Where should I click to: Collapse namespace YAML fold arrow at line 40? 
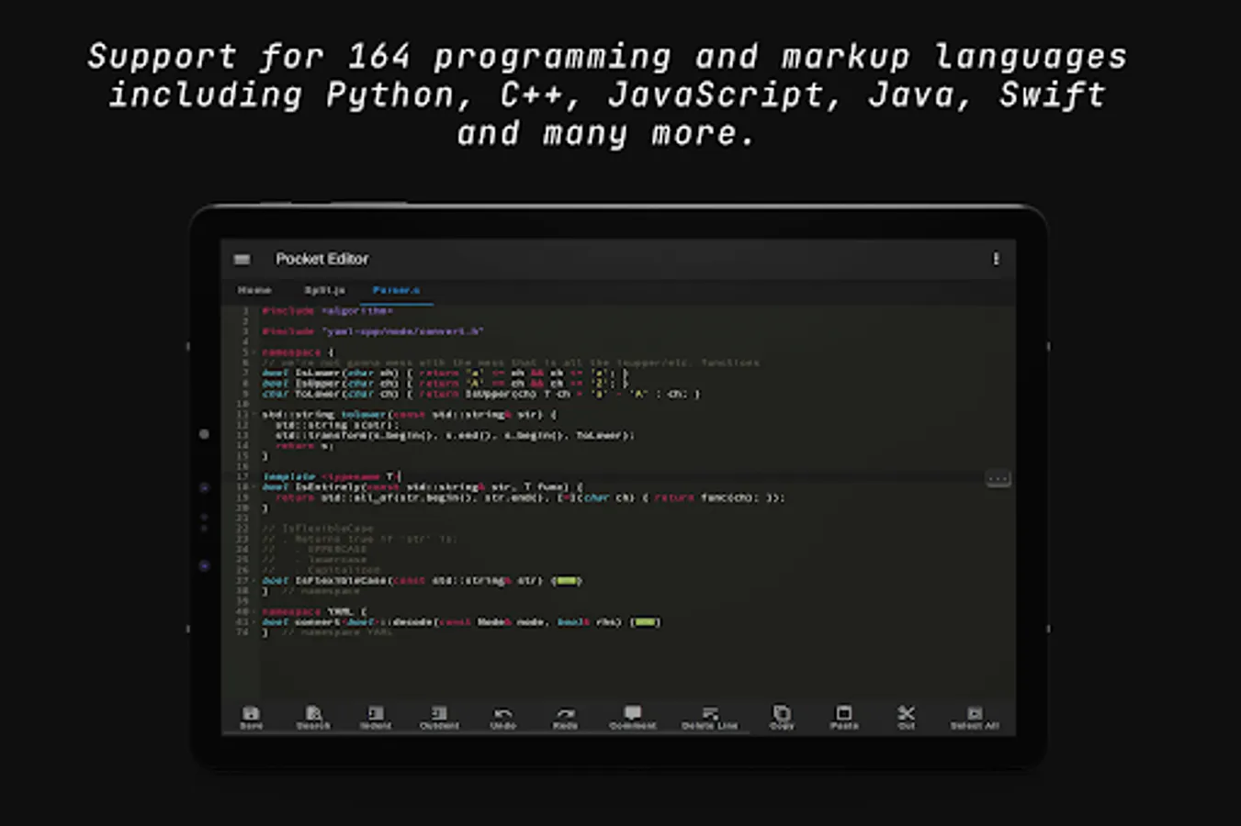click(x=254, y=611)
